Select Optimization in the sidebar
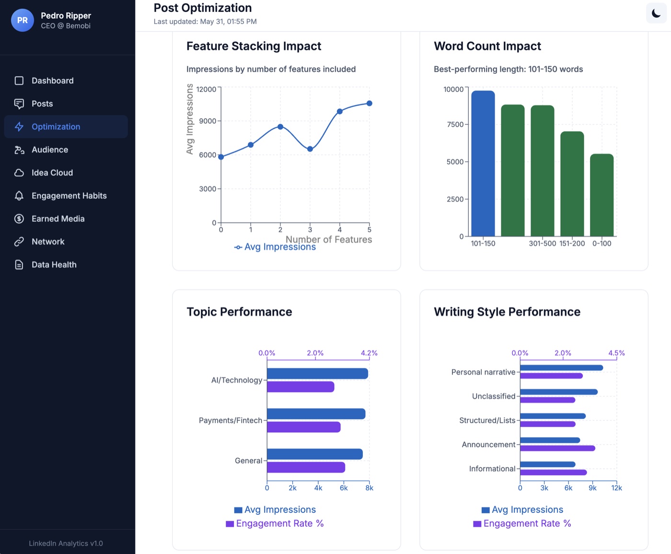Viewport: 671px width, 554px height. (x=66, y=127)
